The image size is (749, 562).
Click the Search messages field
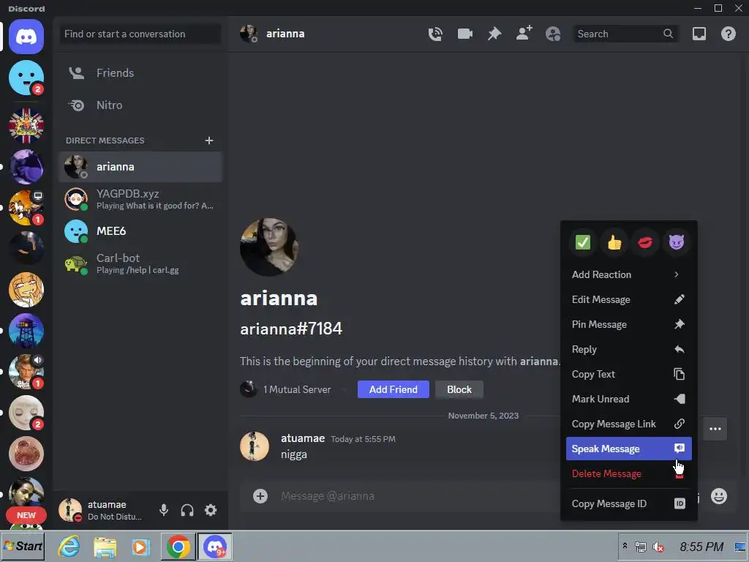(x=625, y=34)
